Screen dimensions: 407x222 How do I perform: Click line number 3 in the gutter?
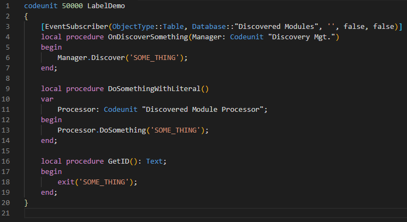click(8, 26)
